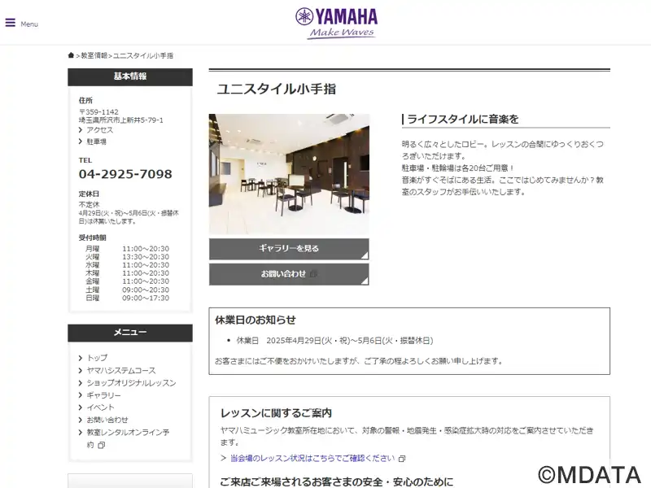Select ギャラリー in the sidebar menu
The image size is (651, 488).
coord(103,395)
